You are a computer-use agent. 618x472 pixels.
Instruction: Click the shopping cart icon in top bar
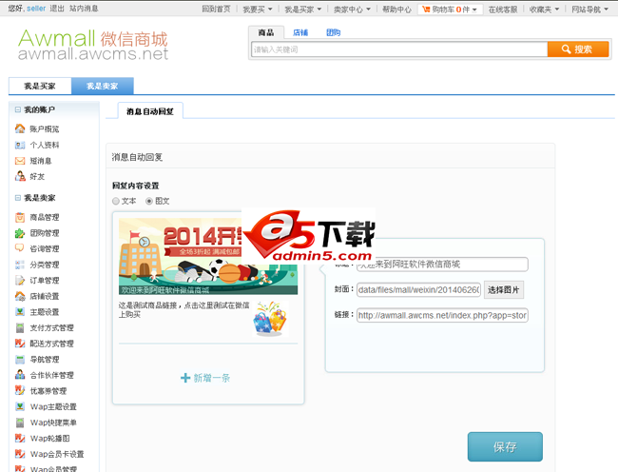426,10
